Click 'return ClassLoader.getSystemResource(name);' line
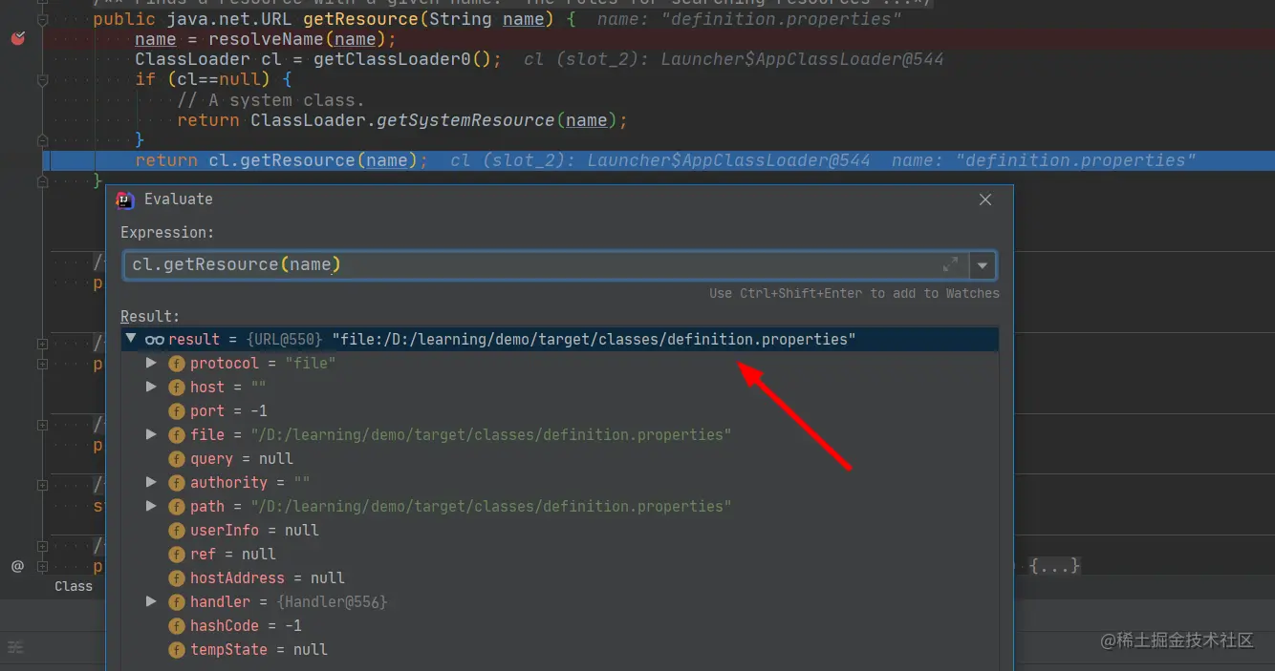This screenshot has width=1275, height=671. pos(402,120)
